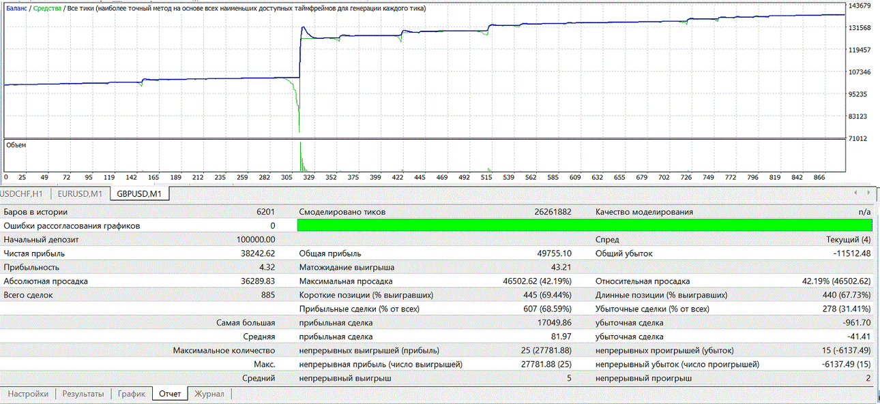
Task: Select the profit factor value 4.32
Action: [267, 267]
